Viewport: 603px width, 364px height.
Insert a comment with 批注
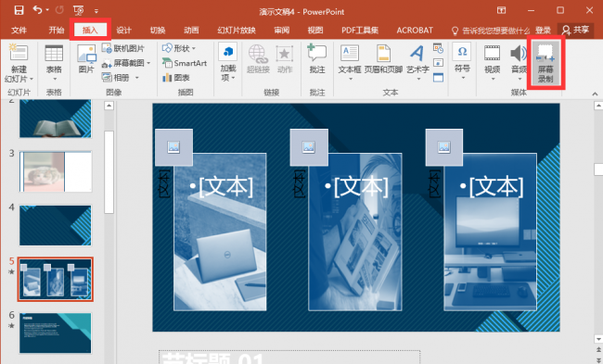(x=317, y=58)
